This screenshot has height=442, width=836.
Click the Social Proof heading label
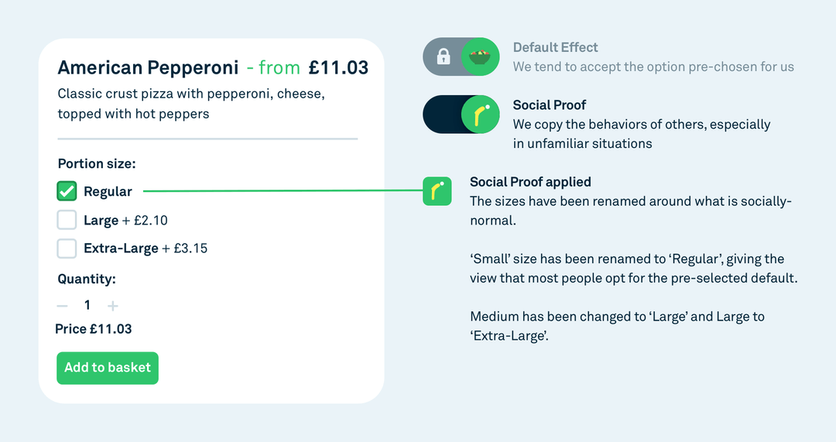(550, 105)
